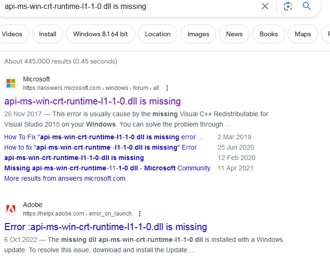Select the Install filter chip

point(48,34)
